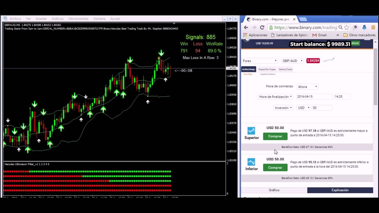The height and width of the screenshot is (213, 379).
Task: Click the page vertical scrollbar thumb
Action: point(376,77)
